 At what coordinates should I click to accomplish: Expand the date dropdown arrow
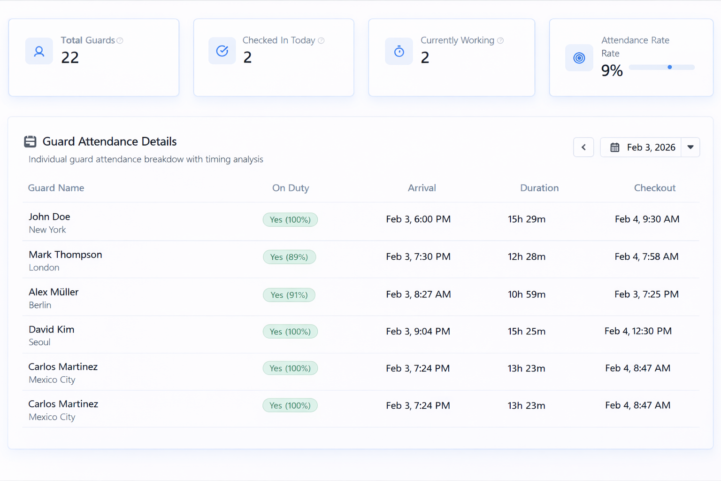click(x=690, y=147)
